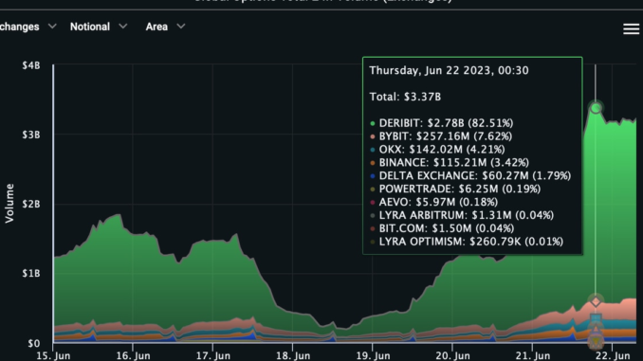
Task: Click the $0 y-axis label
Action: 33,343
